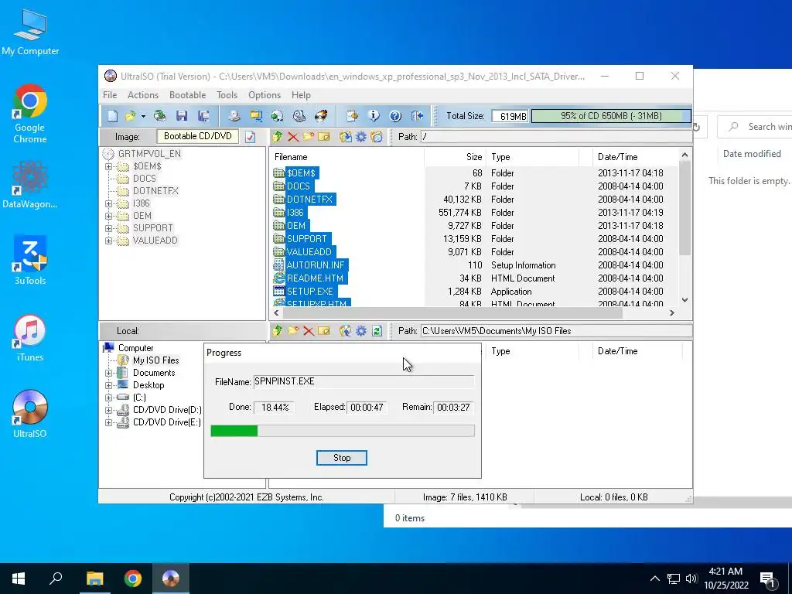Image resolution: width=792 pixels, height=594 pixels.
Task: Click the Save As toolbar icon
Action: (x=204, y=116)
